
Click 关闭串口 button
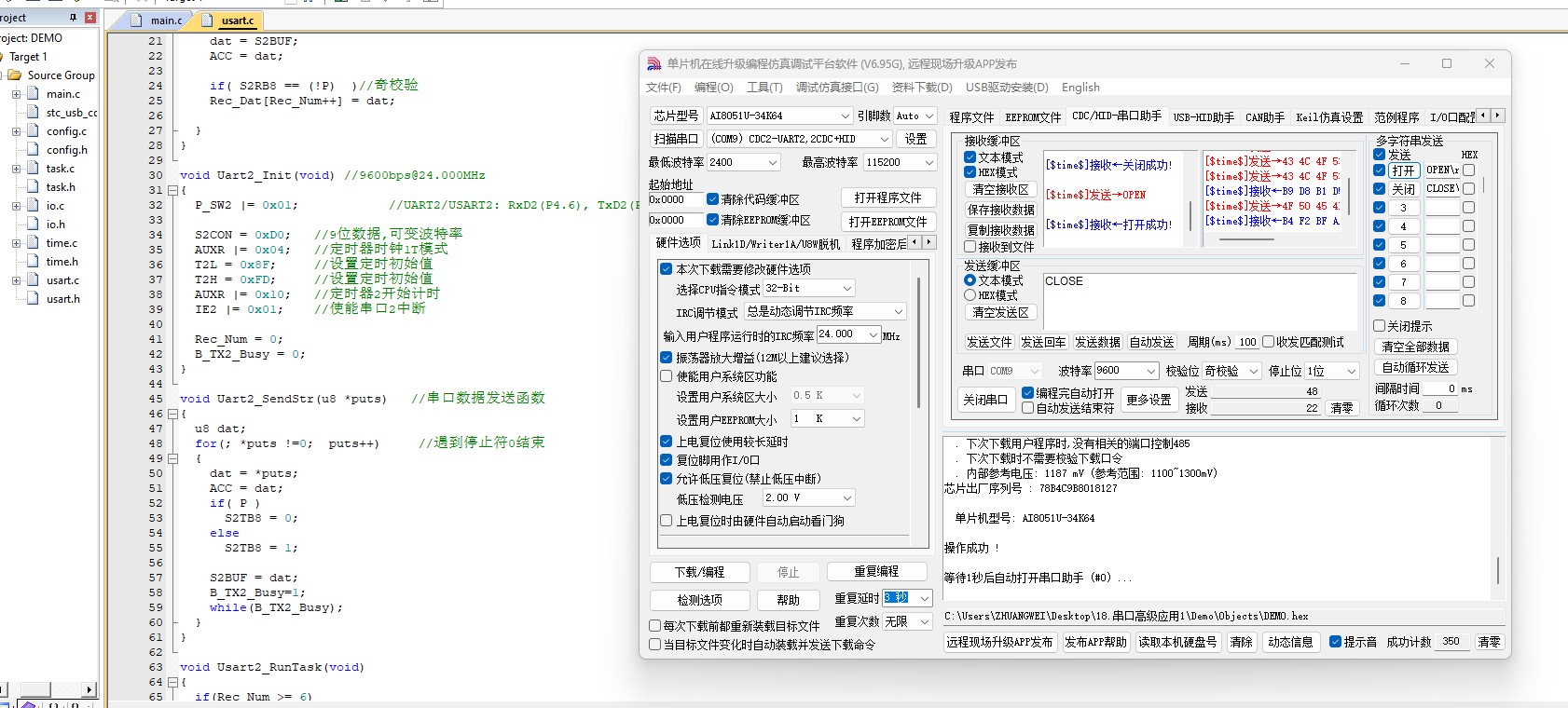point(985,400)
